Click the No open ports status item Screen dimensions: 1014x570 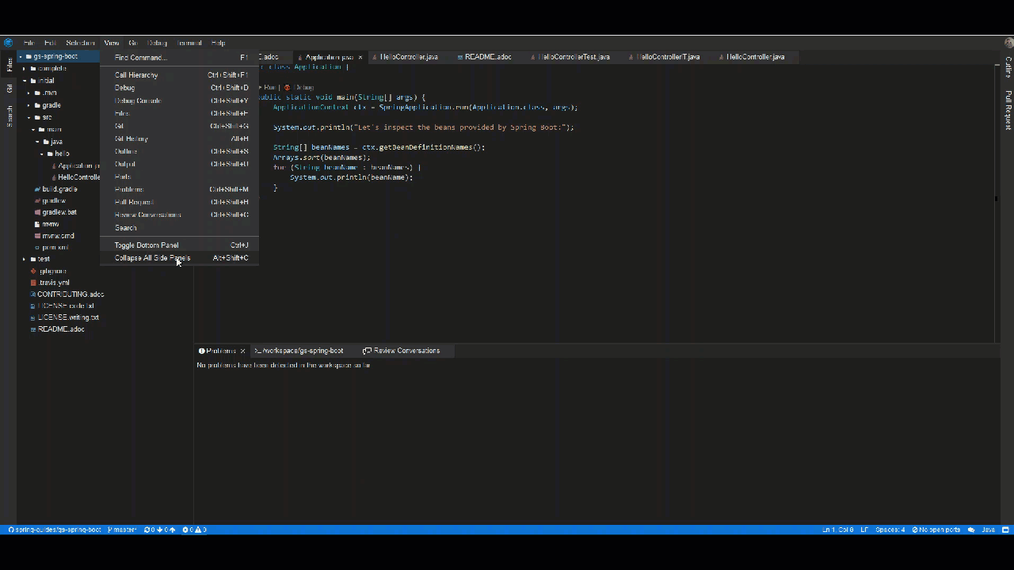tap(936, 530)
